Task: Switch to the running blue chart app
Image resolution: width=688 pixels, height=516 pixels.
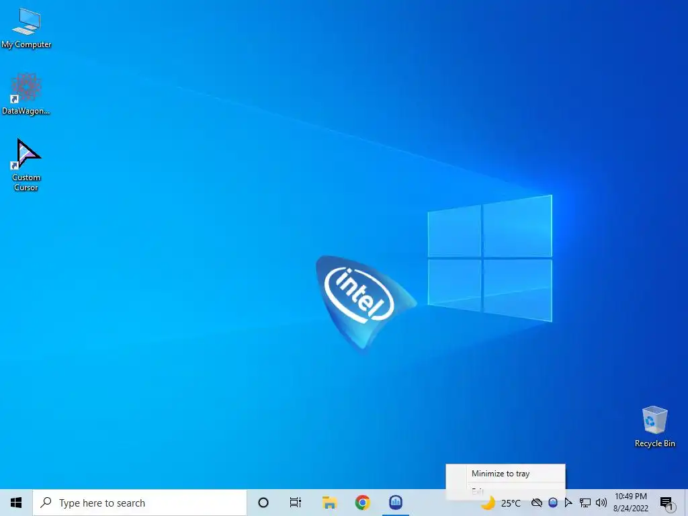Action: tap(396, 503)
